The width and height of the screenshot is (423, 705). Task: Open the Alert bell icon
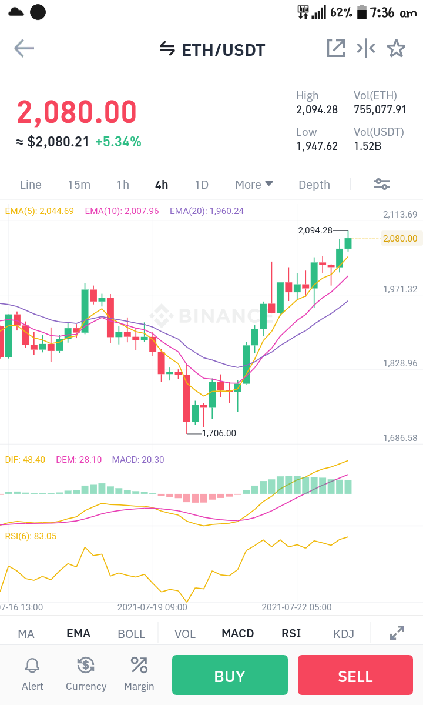[x=32, y=666]
